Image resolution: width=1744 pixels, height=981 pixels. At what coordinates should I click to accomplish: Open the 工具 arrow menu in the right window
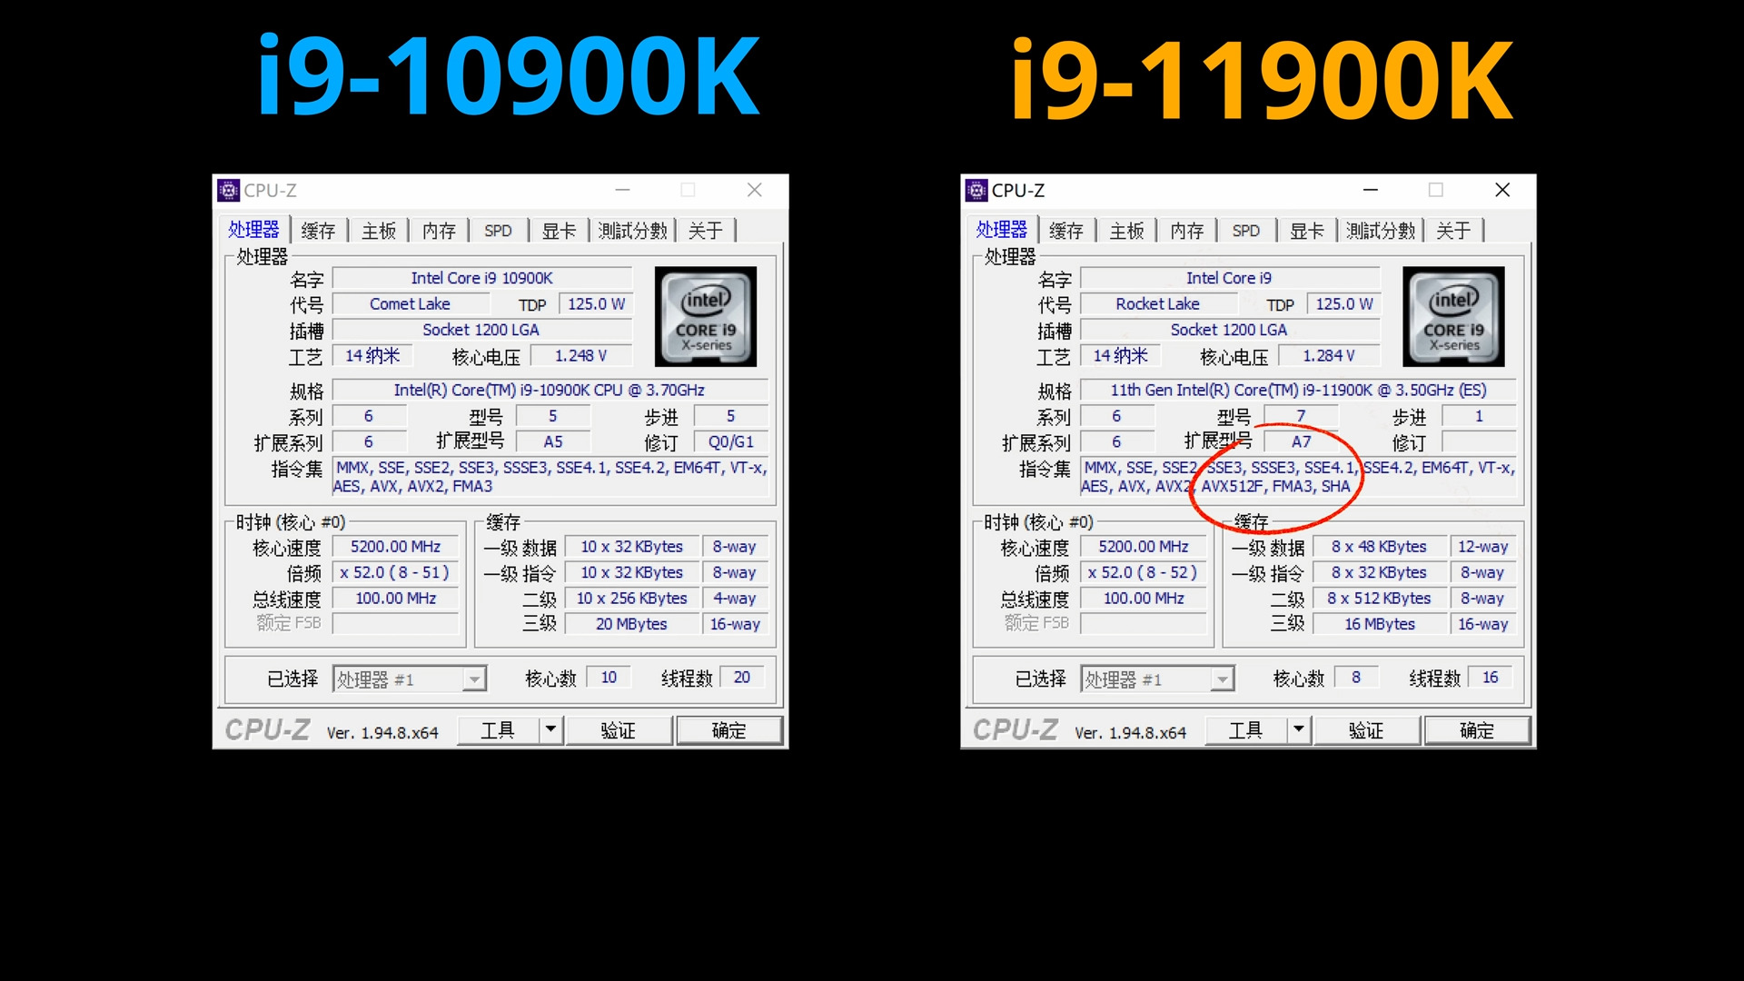coord(1298,729)
